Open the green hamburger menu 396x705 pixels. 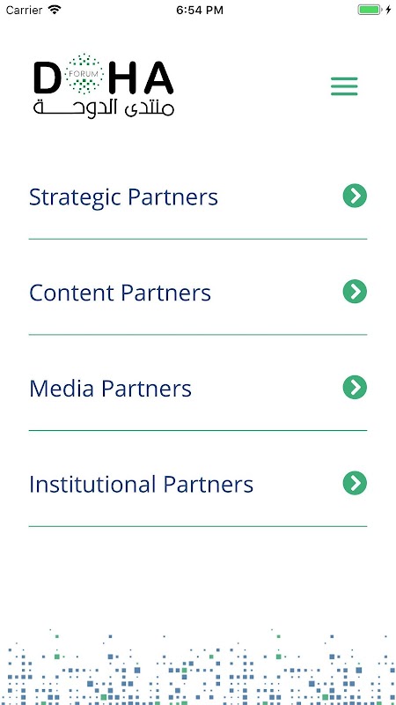[x=344, y=86]
